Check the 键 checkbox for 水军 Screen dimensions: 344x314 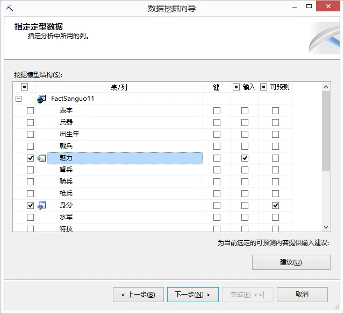[x=217, y=218]
